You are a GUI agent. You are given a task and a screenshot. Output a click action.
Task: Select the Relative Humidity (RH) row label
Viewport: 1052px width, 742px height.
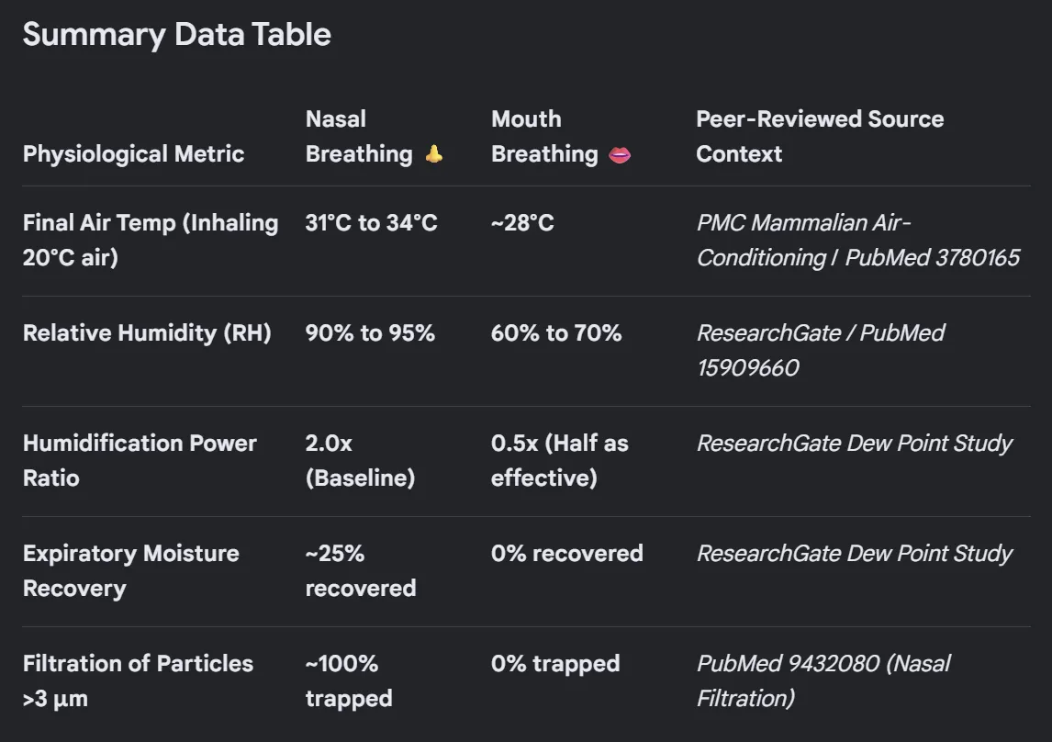click(x=147, y=332)
